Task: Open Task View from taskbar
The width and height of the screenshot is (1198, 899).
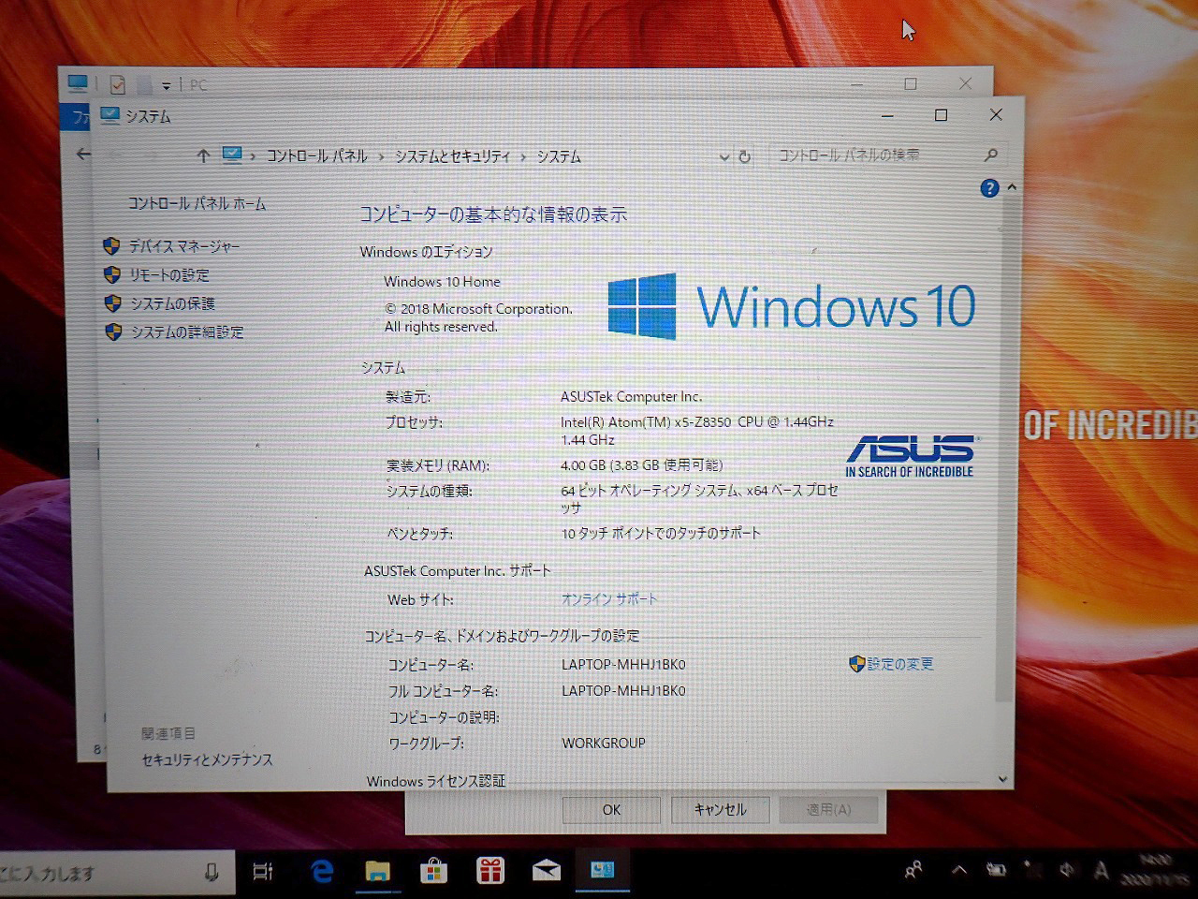Action: coord(263,872)
